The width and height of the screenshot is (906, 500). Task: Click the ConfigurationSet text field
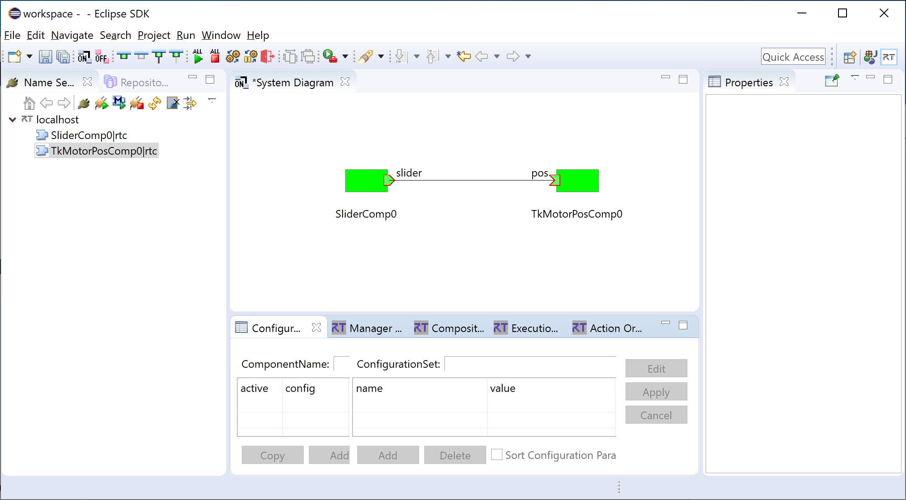click(530, 364)
